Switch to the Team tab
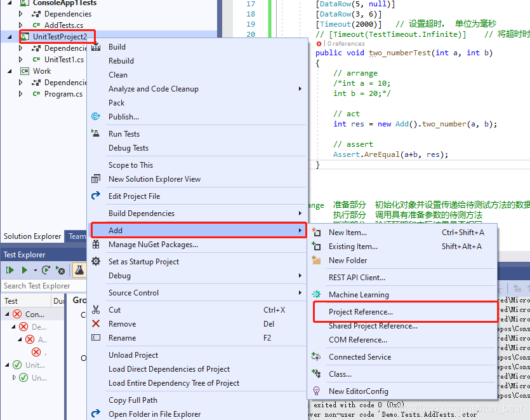530x420 pixels. (x=77, y=236)
